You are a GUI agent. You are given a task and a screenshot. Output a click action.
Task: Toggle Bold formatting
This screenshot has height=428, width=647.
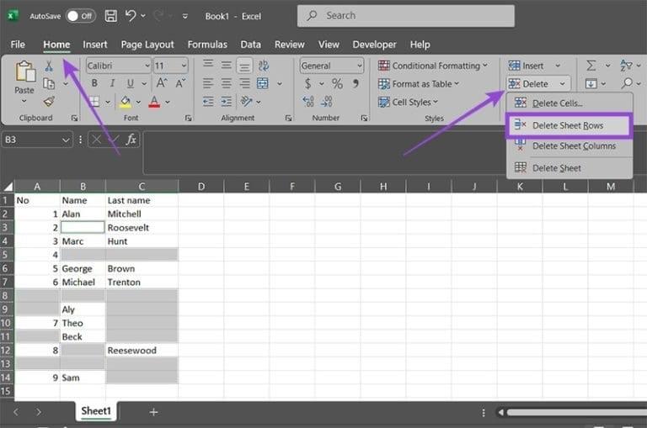[94, 83]
